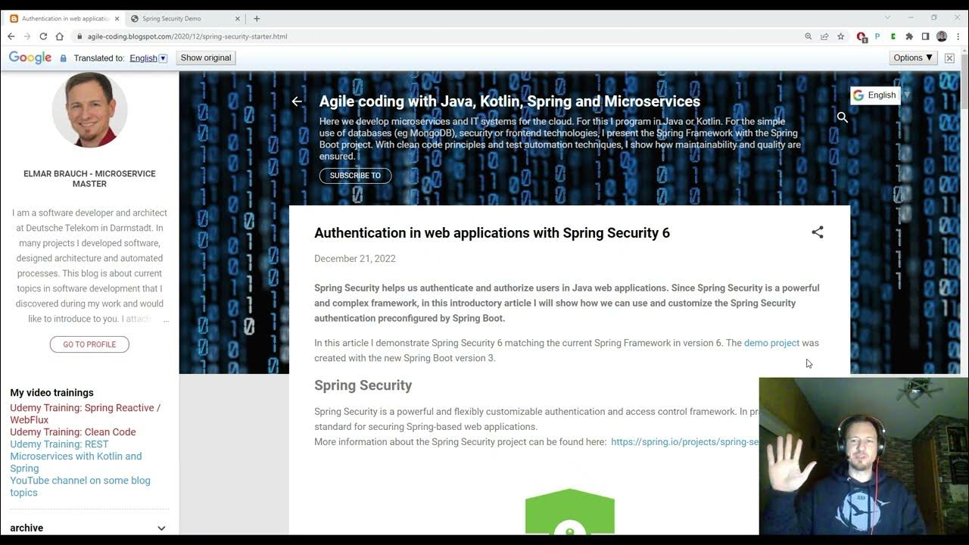Open the translate Options dropdown

click(913, 58)
